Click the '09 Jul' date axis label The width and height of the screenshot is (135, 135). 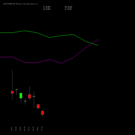[38, 129]
